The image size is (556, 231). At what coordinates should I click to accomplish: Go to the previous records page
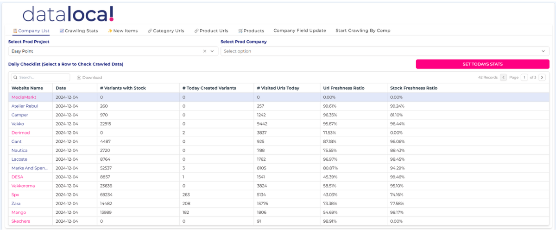(x=504, y=78)
